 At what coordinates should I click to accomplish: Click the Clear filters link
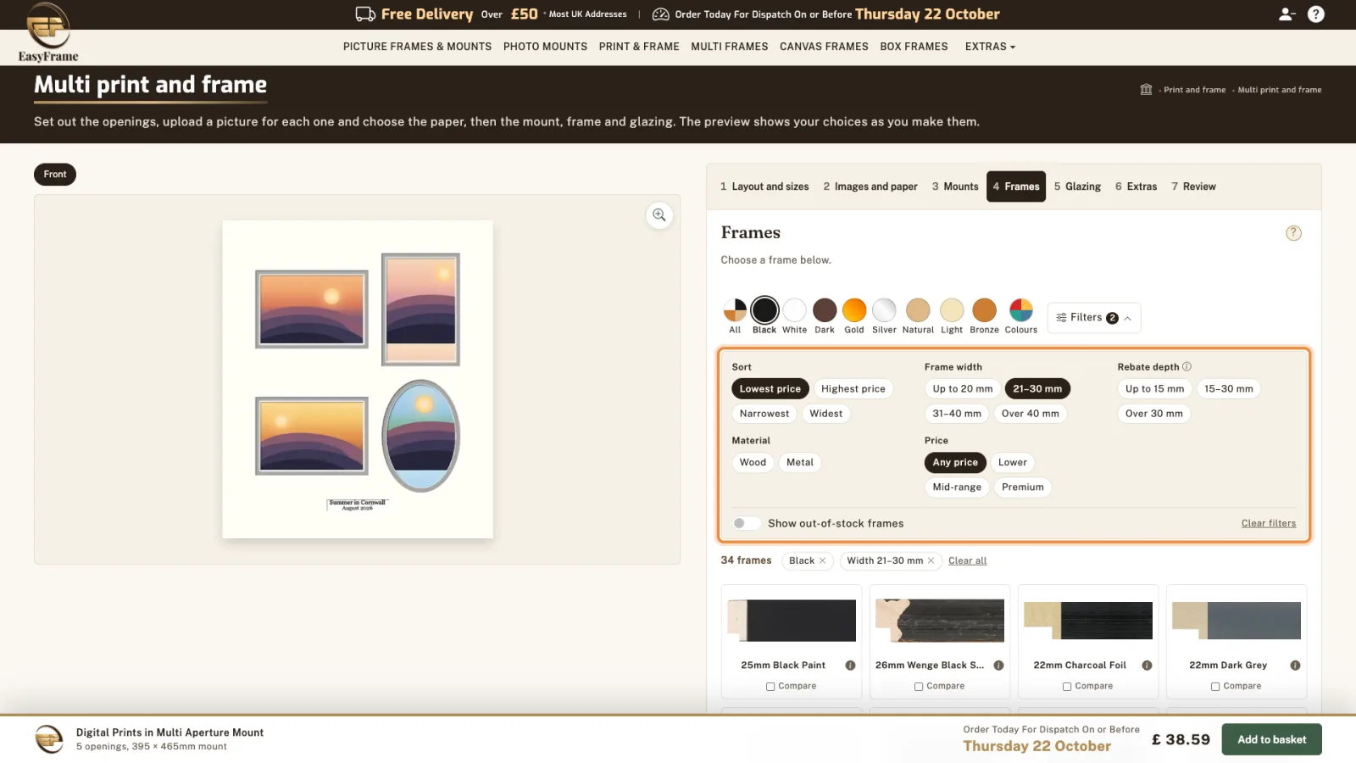click(x=1268, y=524)
